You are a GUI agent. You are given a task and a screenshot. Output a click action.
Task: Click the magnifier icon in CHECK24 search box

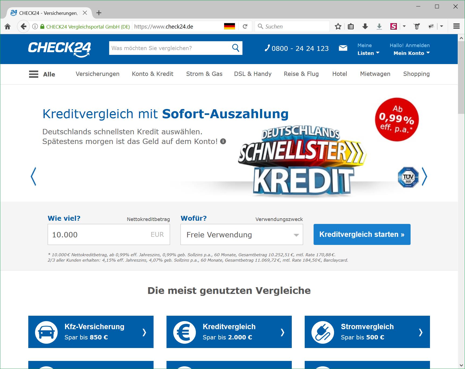(235, 48)
